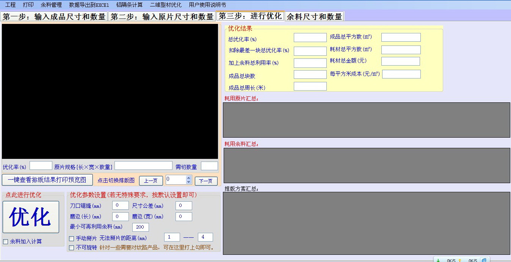Click the 耗材总平方数 result field

(401, 50)
